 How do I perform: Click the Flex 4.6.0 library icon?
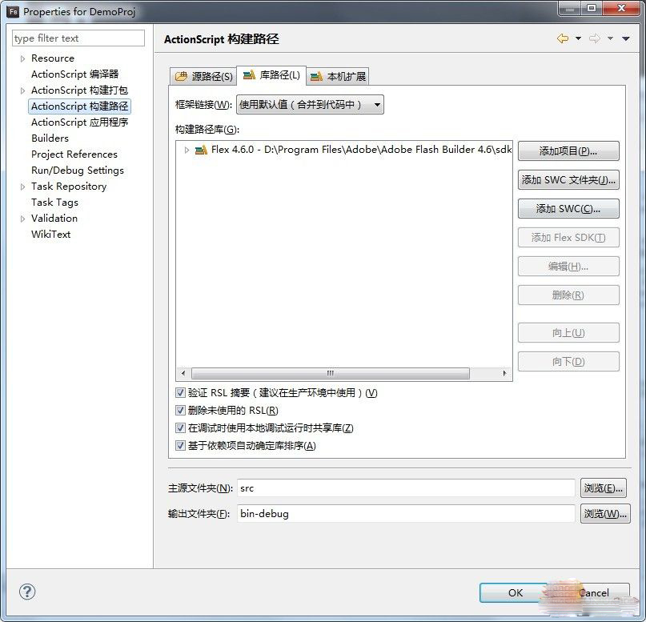click(201, 150)
